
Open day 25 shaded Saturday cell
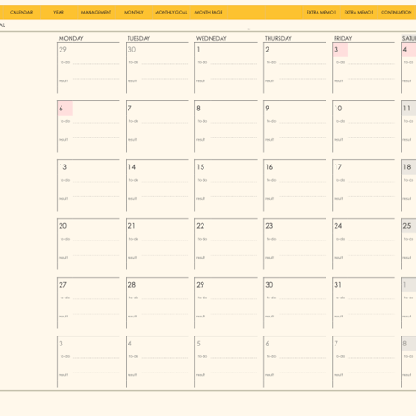point(409,226)
